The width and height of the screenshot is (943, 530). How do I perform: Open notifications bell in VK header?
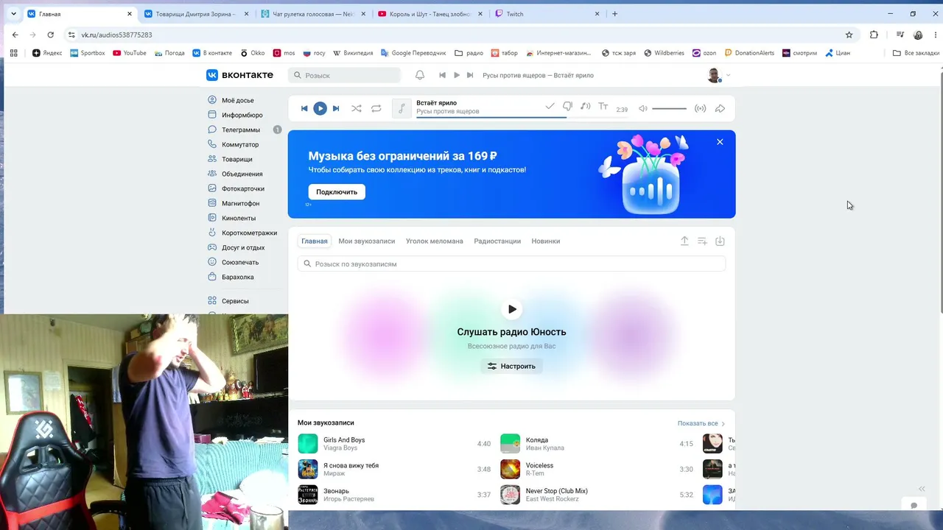[x=420, y=75]
